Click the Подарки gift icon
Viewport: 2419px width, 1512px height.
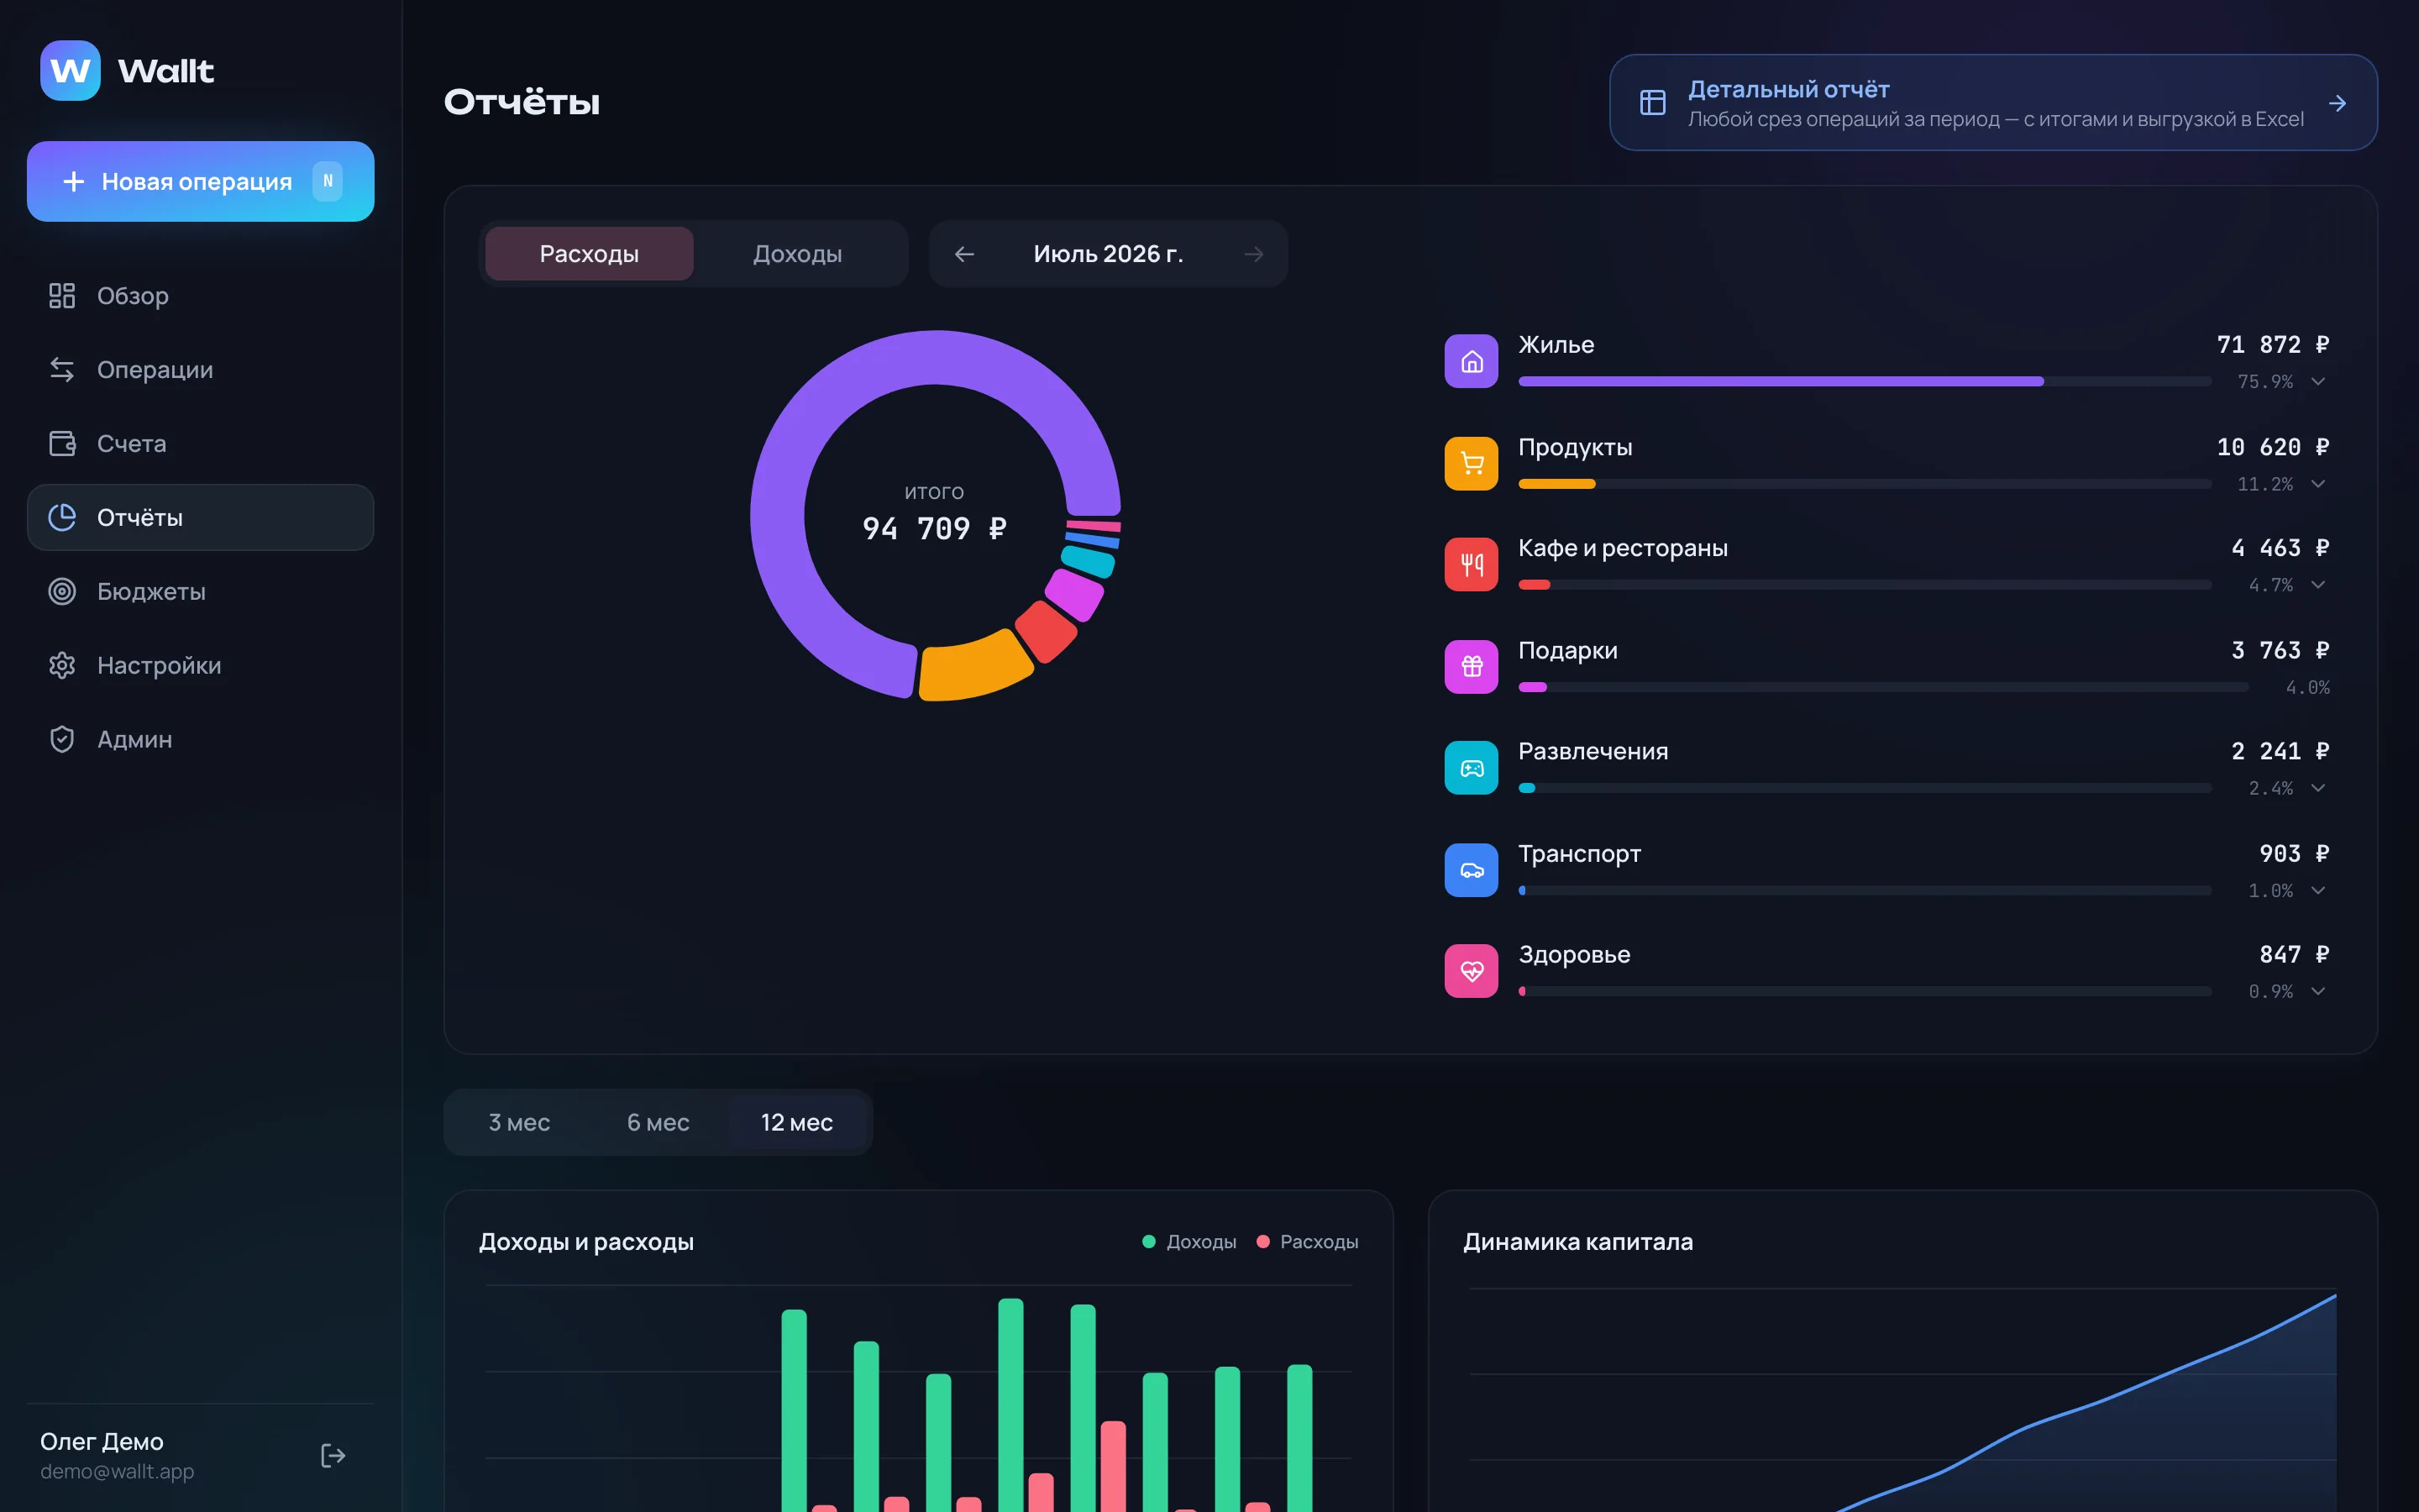(x=1472, y=667)
